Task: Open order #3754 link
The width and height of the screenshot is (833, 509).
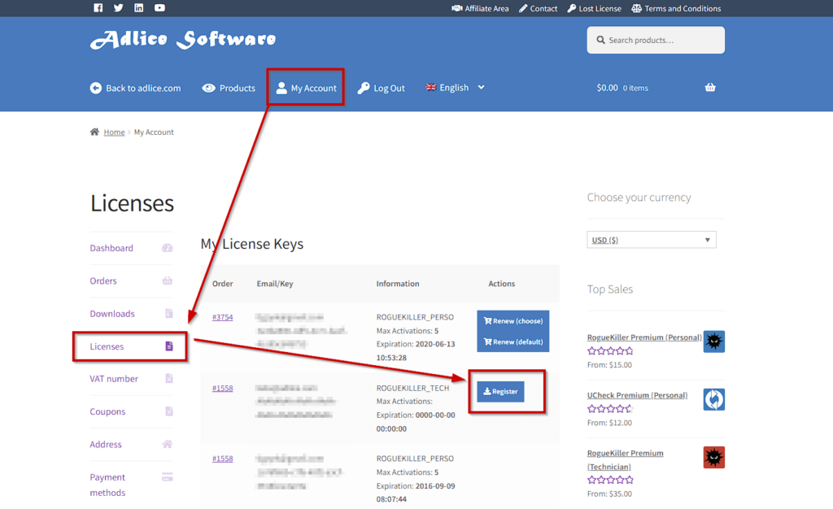Action: (x=222, y=317)
